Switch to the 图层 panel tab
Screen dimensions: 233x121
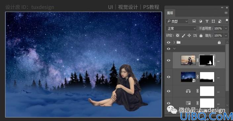pyautogui.click(x=170, y=13)
